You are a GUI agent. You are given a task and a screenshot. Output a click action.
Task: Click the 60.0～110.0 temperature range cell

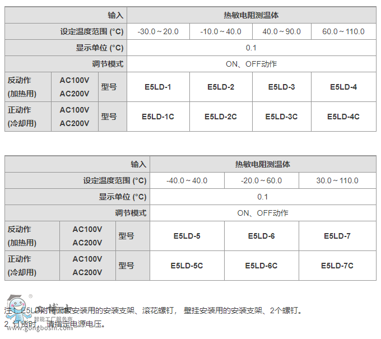343,31
